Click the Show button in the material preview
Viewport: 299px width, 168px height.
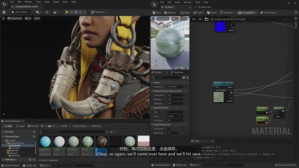pyautogui.click(x=184, y=19)
